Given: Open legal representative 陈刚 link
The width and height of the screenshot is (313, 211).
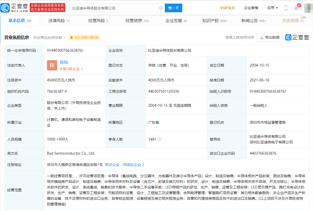Looking at the screenshot, I should pyautogui.click(x=64, y=62).
